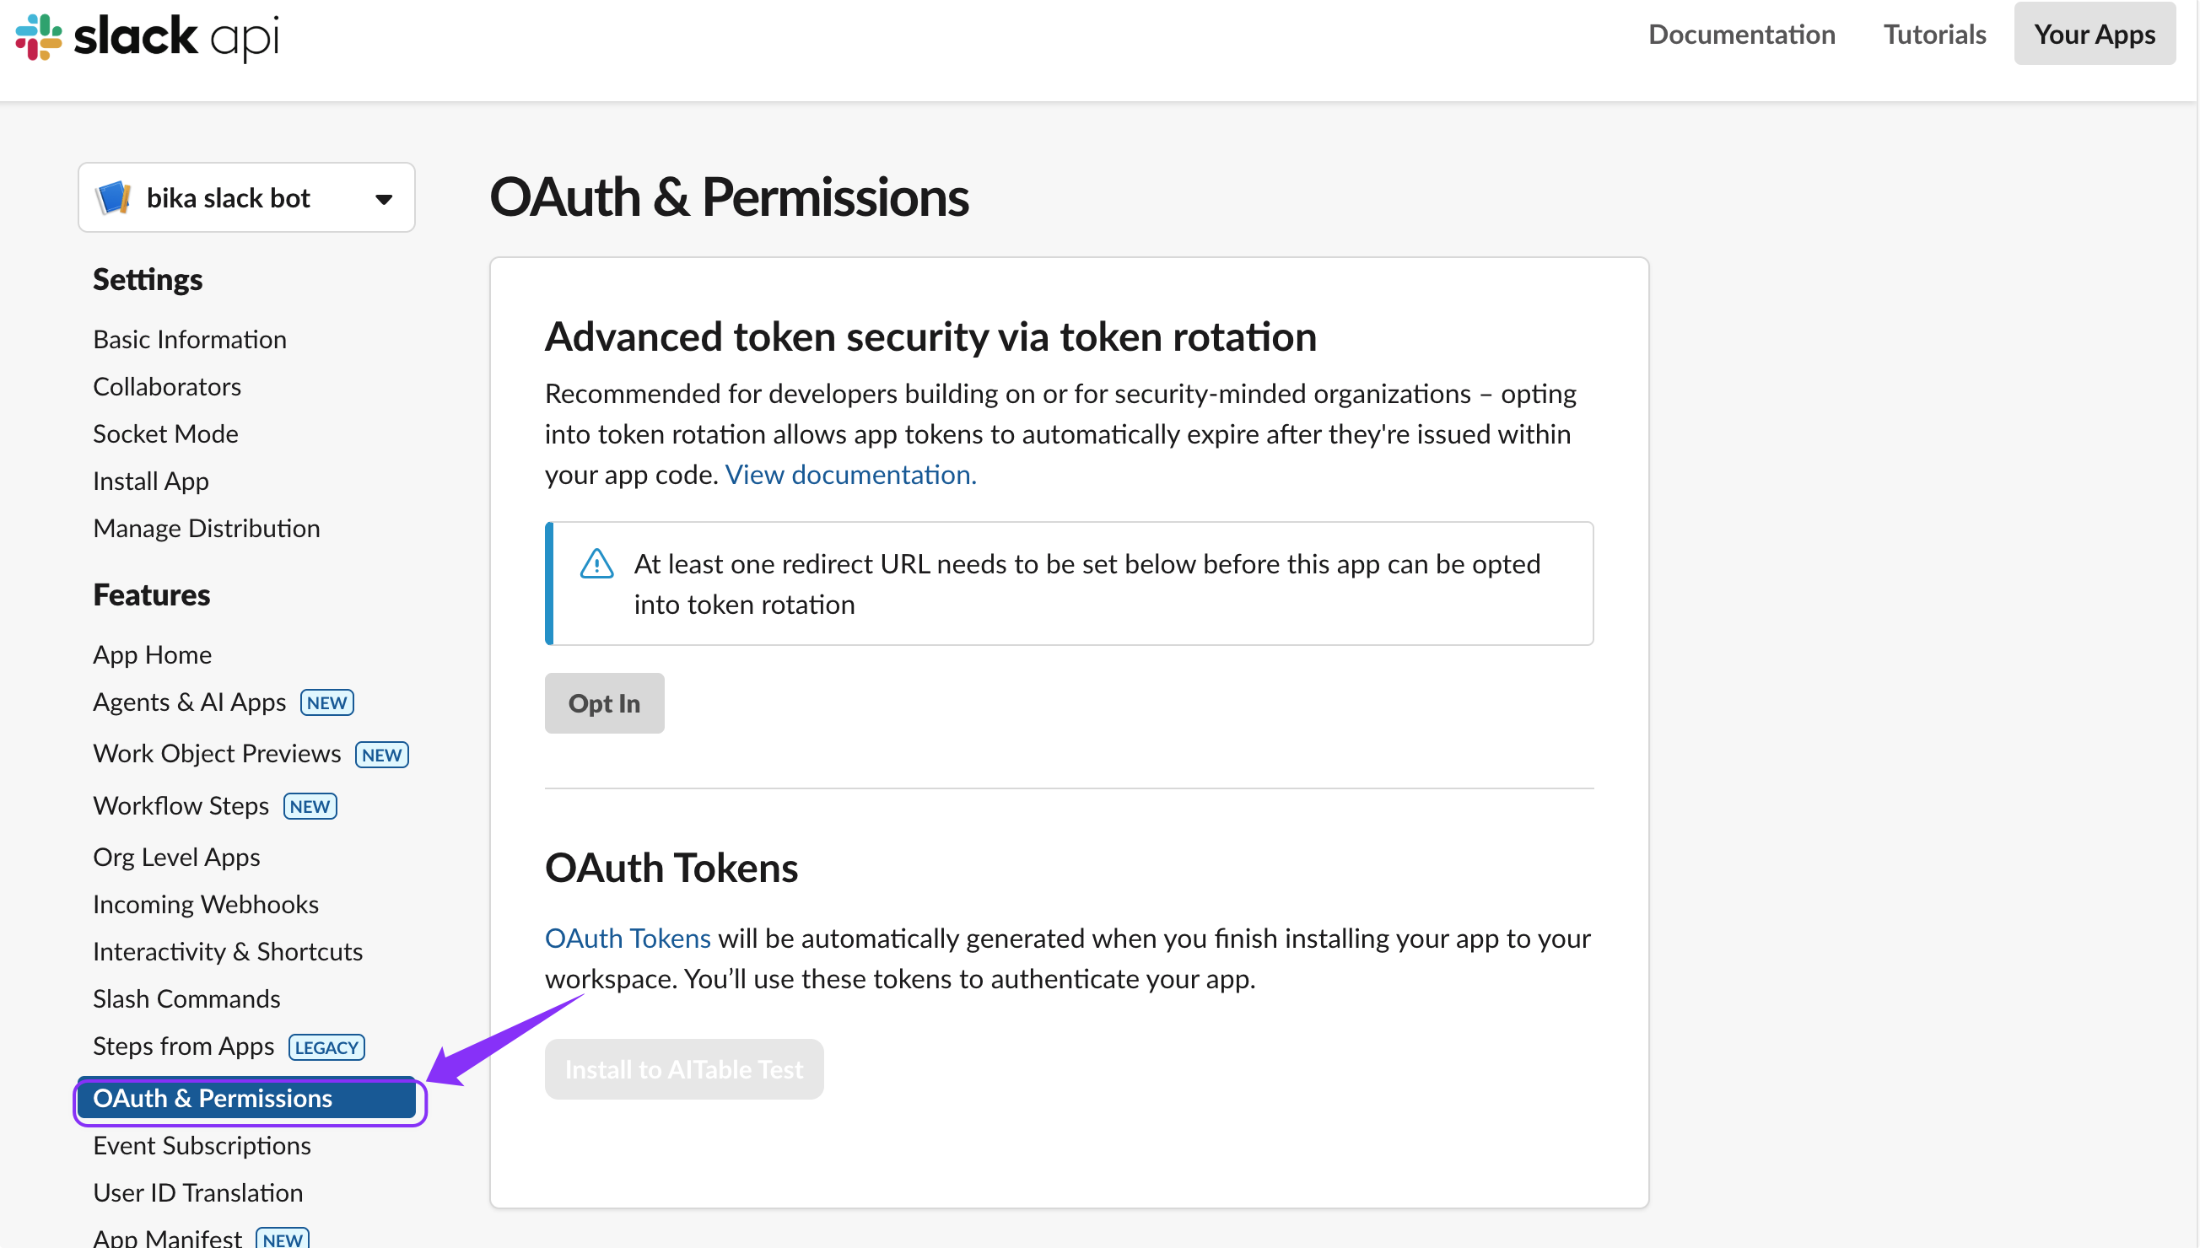The height and width of the screenshot is (1248, 2200).
Task: Click LEGACY badge beside Steps from Apps
Action: [326, 1047]
